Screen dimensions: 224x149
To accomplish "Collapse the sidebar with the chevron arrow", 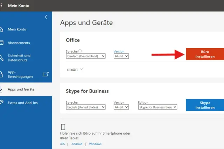I will (x=46, y=17).
